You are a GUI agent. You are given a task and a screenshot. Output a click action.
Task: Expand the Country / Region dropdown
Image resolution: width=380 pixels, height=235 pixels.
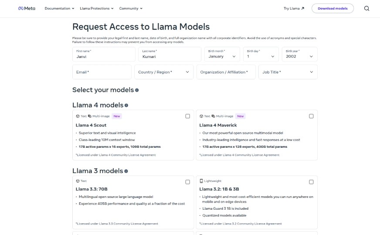tap(164, 72)
